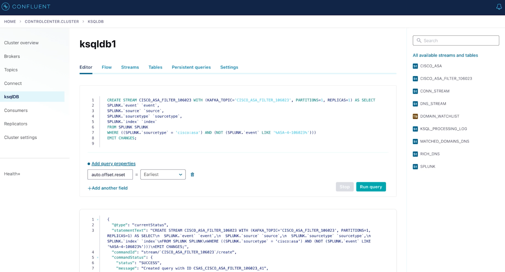Select the CISCO_ASA_FILTER_106023 stream
This screenshot has width=505, height=272.
[446, 78]
